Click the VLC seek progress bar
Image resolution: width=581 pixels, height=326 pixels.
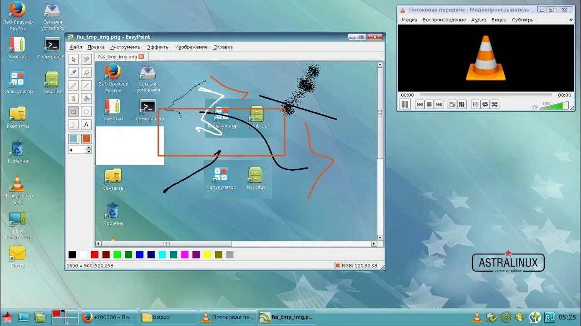pyautogui.click(x=485, y=95)
